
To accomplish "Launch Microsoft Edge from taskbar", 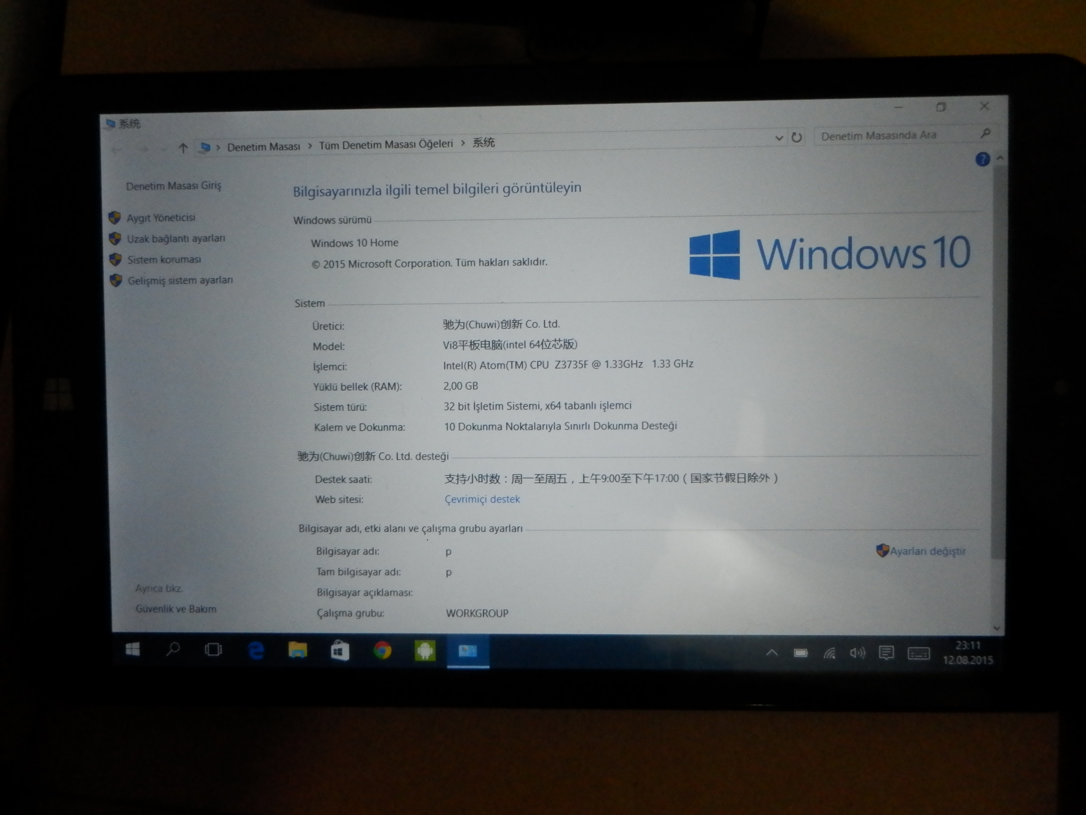I will pyautogui.click(x=256, y=650).
